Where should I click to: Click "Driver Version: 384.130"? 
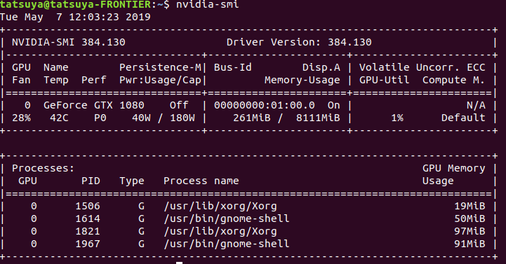coord(299,42)
